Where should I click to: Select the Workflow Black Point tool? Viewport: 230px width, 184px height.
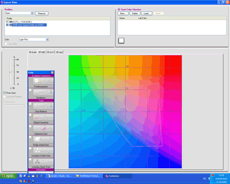(43, 162)
